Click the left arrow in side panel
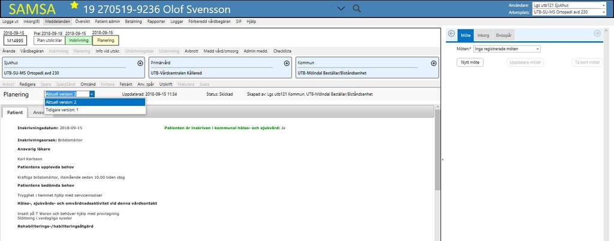 click(451, 34)
